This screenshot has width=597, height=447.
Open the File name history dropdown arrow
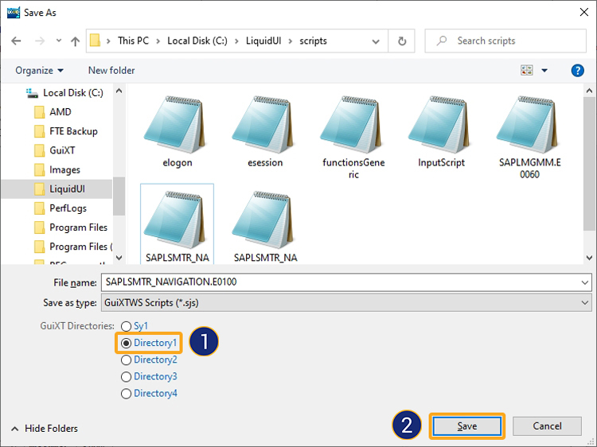point(585,282)
